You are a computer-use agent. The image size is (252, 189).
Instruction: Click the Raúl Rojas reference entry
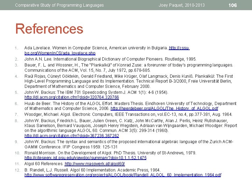pos(128,81)
